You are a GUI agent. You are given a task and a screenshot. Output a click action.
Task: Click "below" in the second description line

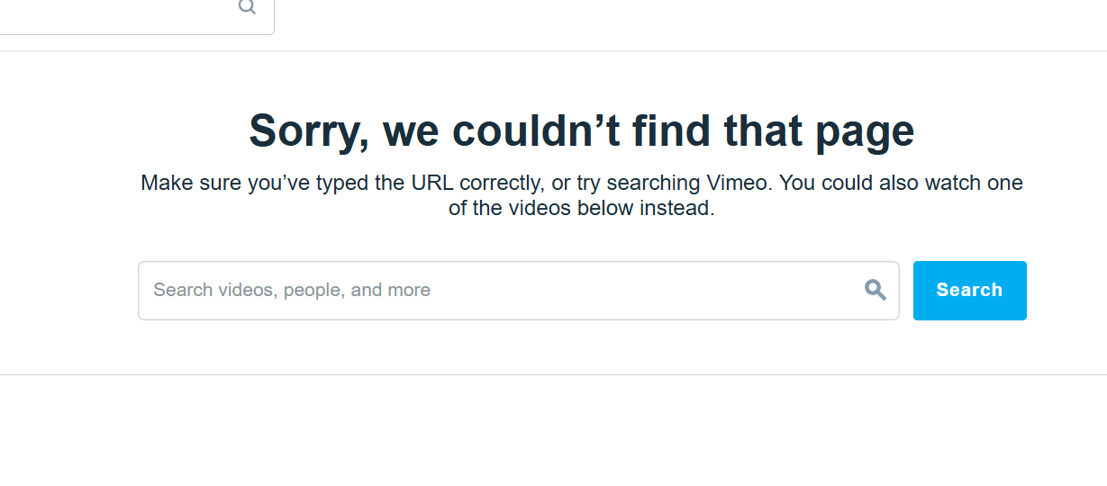[x=603, y=209]
